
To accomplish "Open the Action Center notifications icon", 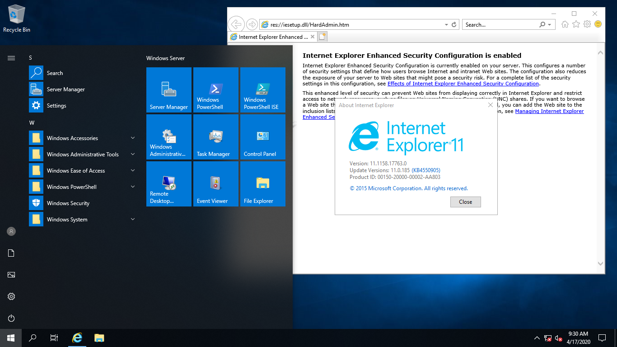I will pyautogui.click(x=602, y=338).
